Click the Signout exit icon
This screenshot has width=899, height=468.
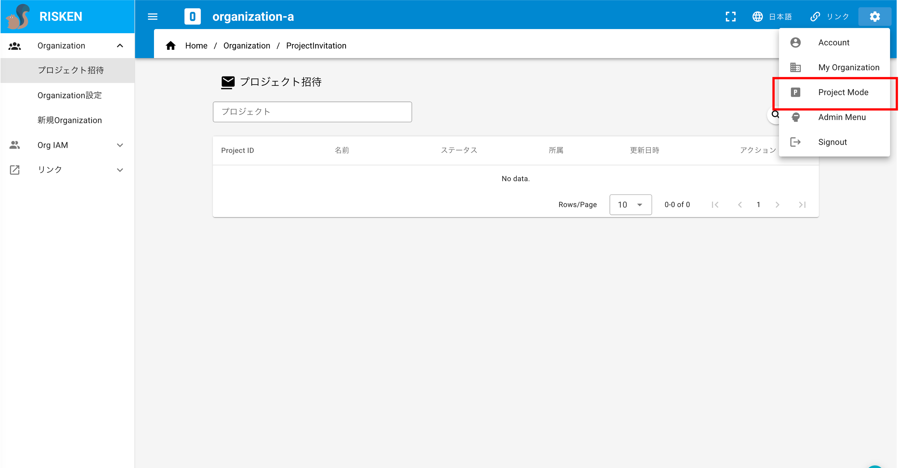[x=795, y=142]
